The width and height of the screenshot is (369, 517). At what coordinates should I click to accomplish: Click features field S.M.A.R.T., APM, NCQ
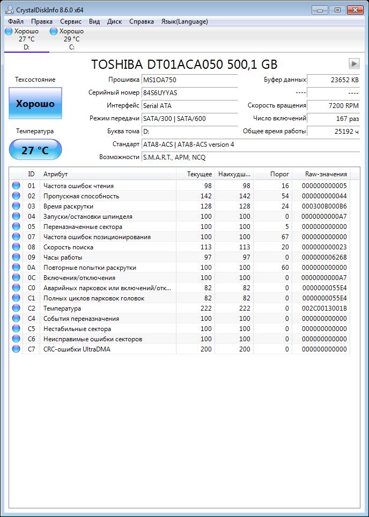click(x=251, y=157)
